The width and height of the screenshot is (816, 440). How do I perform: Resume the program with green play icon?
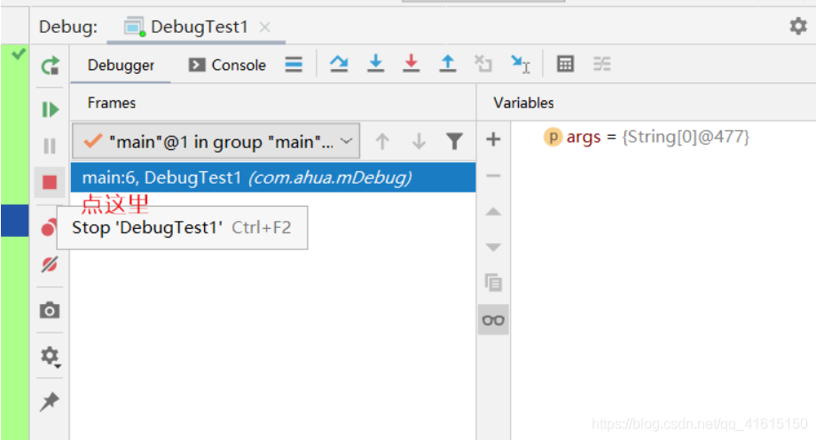click(51, 109)
